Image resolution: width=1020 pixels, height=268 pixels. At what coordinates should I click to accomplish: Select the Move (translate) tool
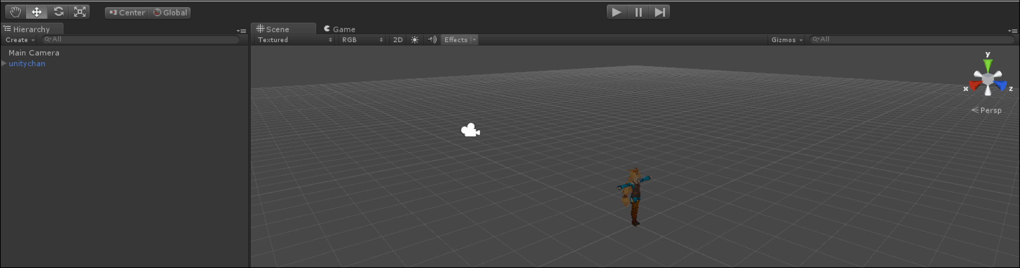37,12
